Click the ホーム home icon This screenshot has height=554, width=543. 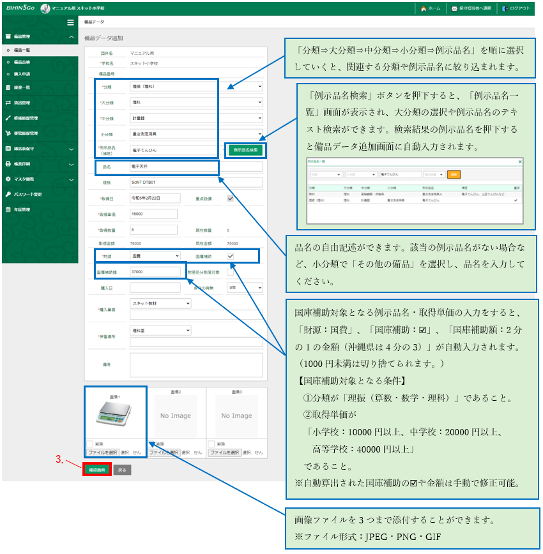424,9
